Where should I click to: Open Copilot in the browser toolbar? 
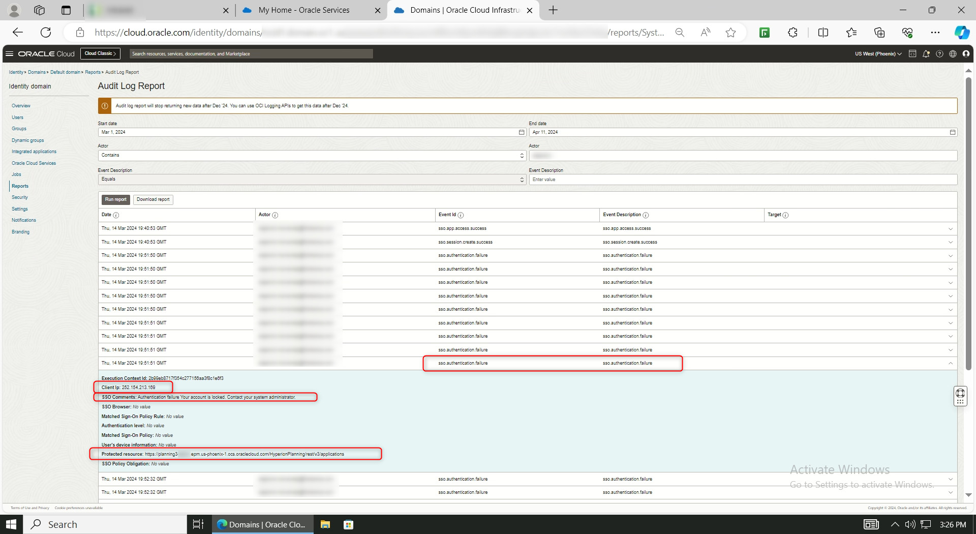pos(961,32)
